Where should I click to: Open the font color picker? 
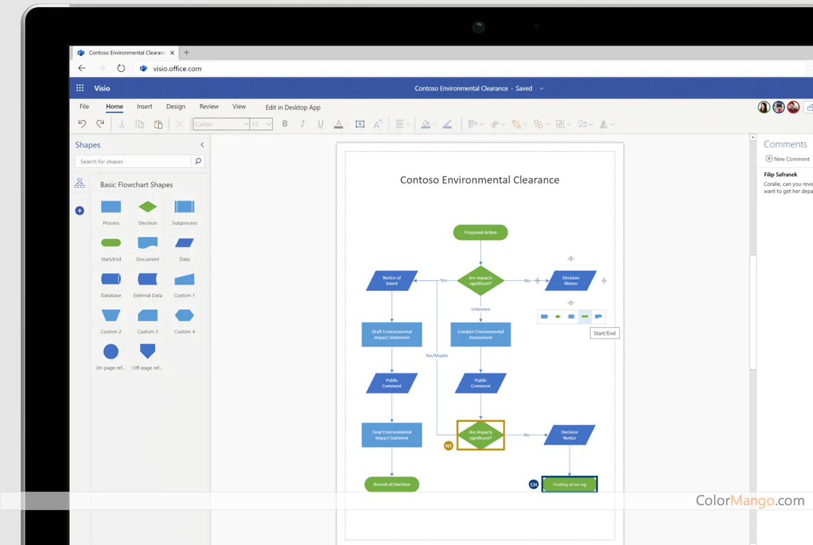[341, 125]
